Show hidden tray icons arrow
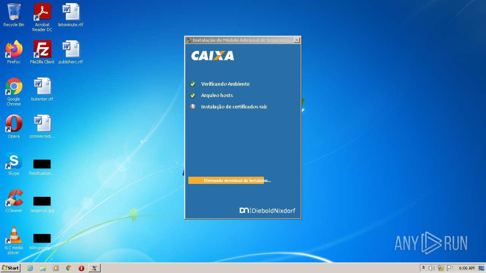 424,268
